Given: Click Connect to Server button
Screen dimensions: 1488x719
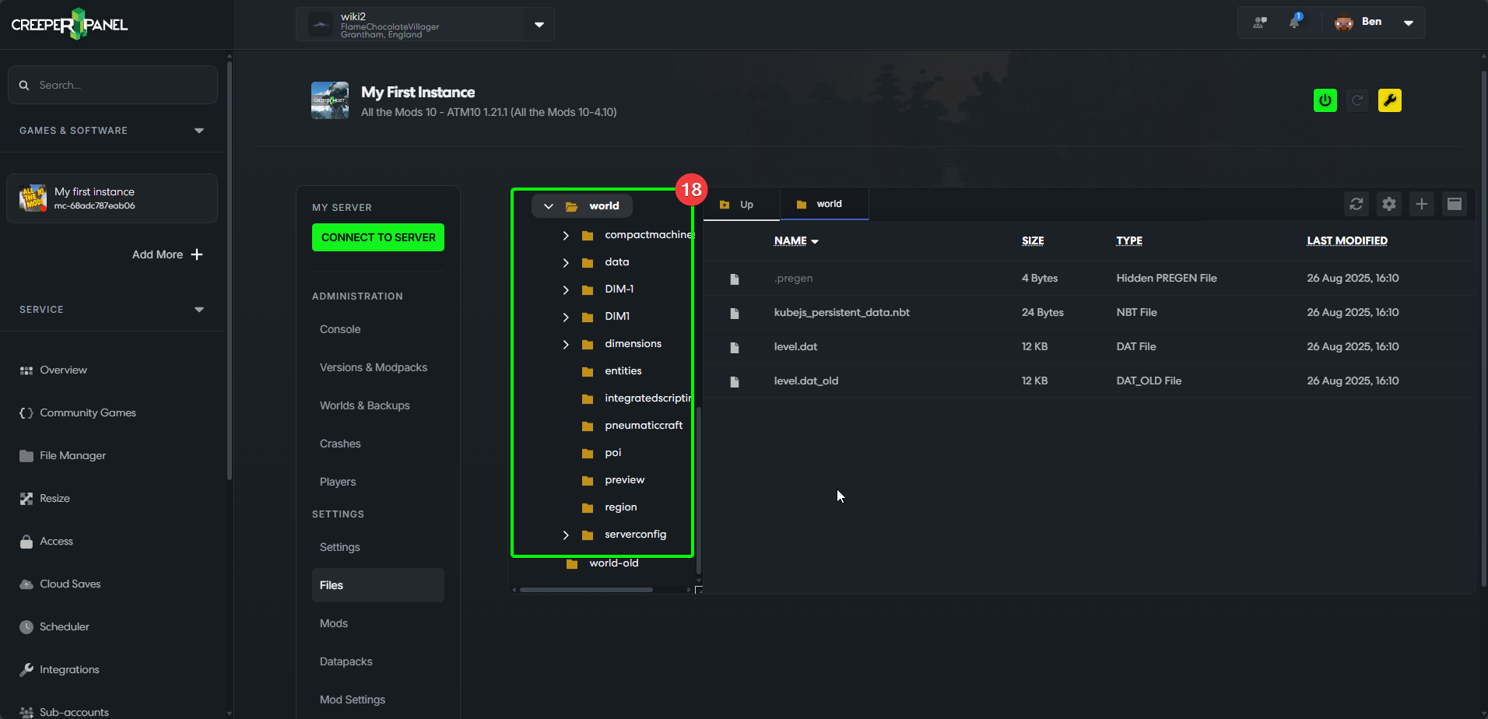Looking at the screenshot, I should 378,237.
